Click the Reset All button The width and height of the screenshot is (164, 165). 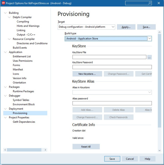point(86,147)
